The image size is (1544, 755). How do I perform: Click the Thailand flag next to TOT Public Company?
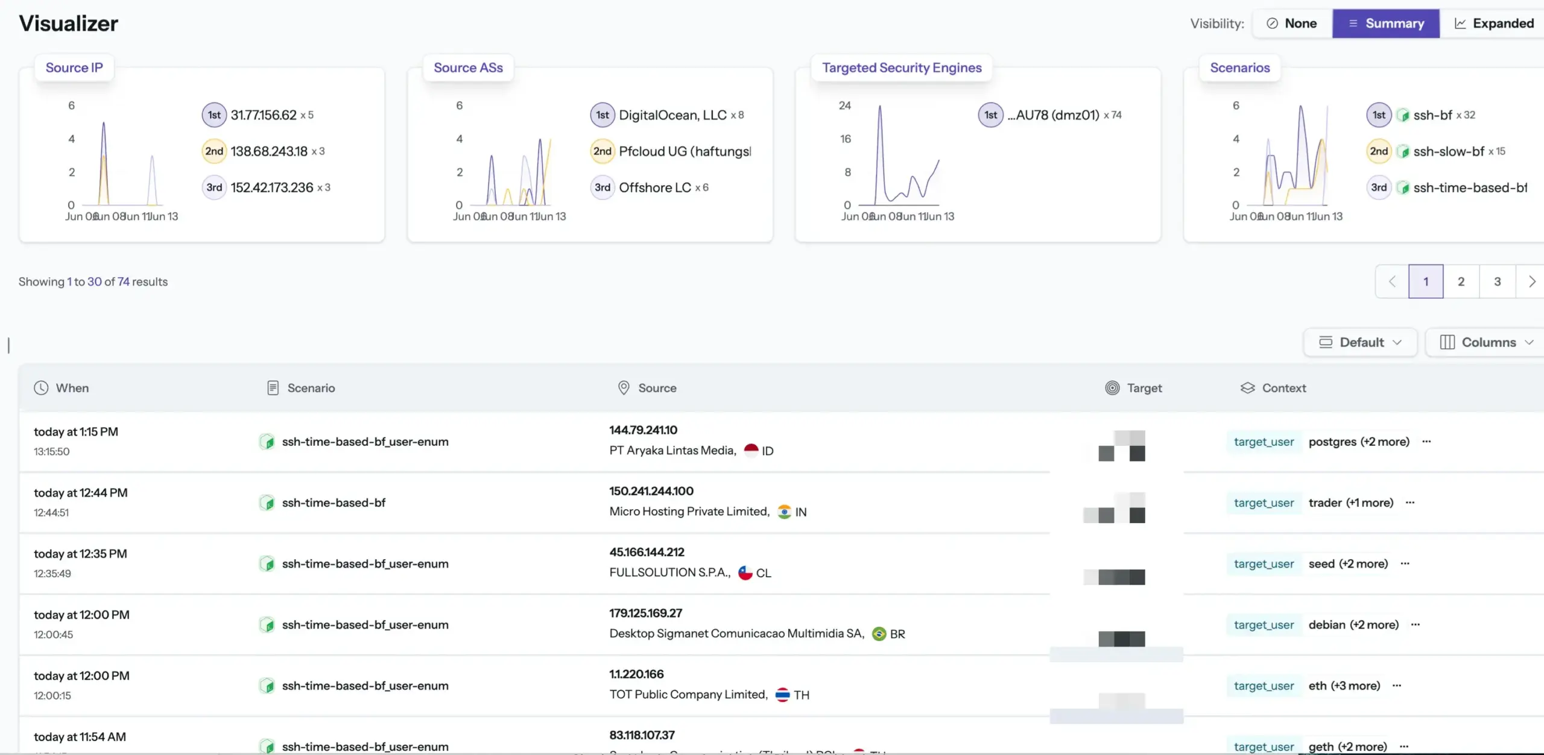782,695
